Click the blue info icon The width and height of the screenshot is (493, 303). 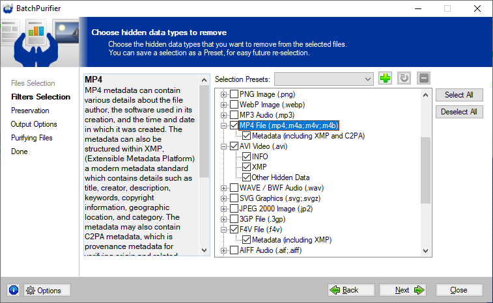pos(14,290)
